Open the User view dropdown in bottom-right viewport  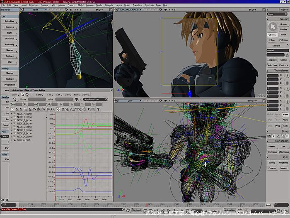coord(130,100)
